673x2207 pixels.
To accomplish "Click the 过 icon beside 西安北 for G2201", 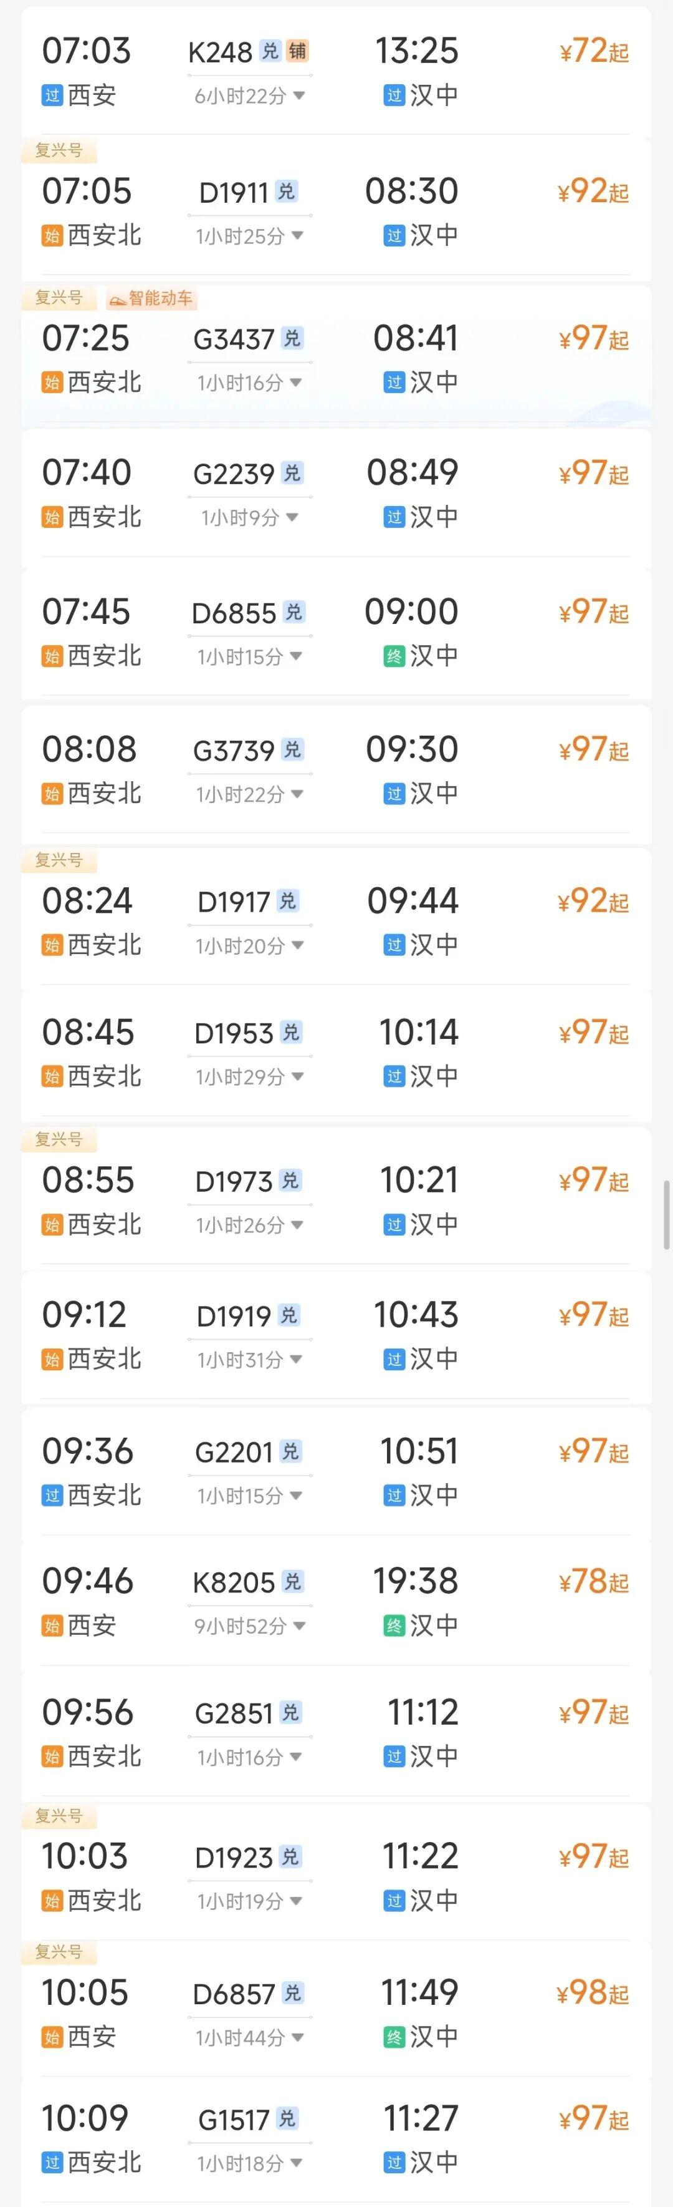I will pos(52,1496).
